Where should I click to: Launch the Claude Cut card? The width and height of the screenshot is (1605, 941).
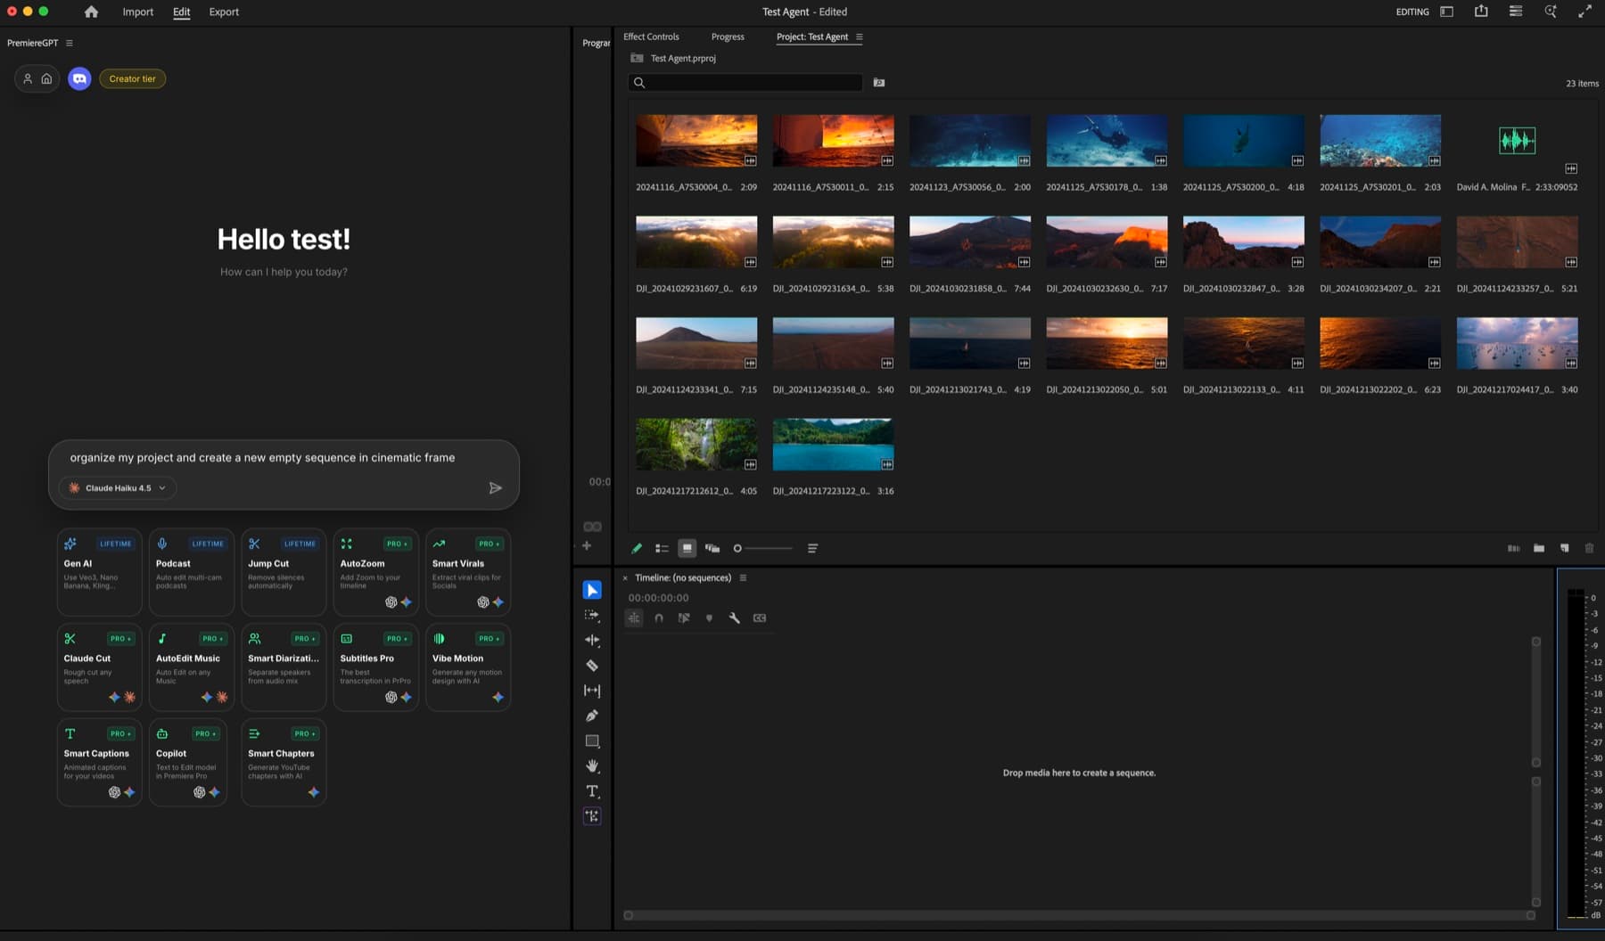pyautogui.click(x=99, y=667)
